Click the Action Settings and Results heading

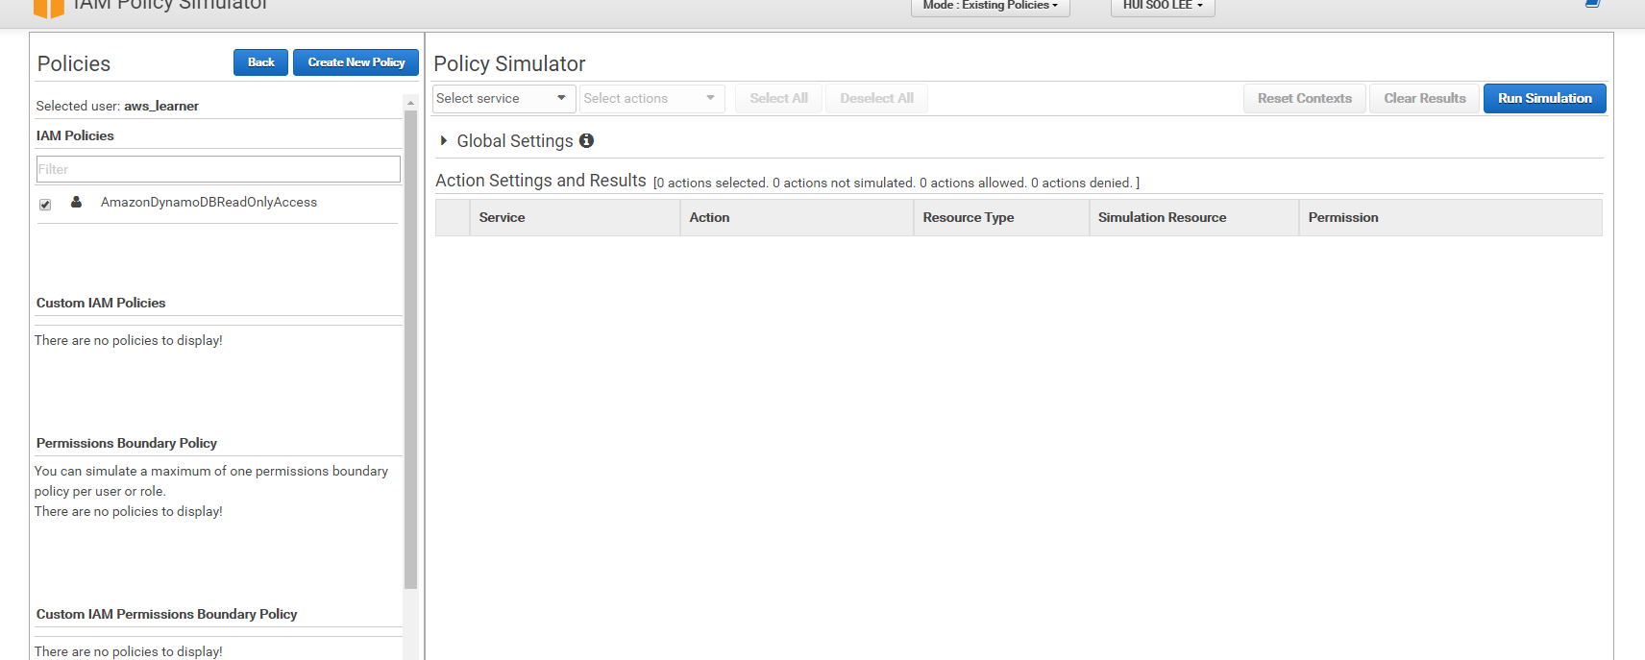click(541, 181)
